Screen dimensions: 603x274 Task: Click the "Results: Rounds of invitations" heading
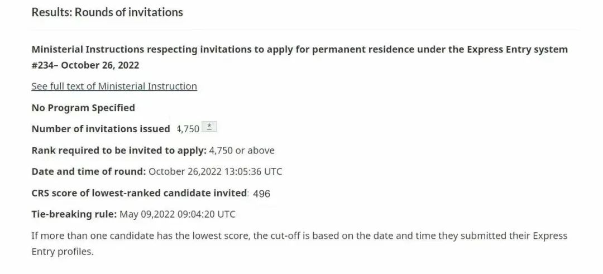tap(107, 12)
